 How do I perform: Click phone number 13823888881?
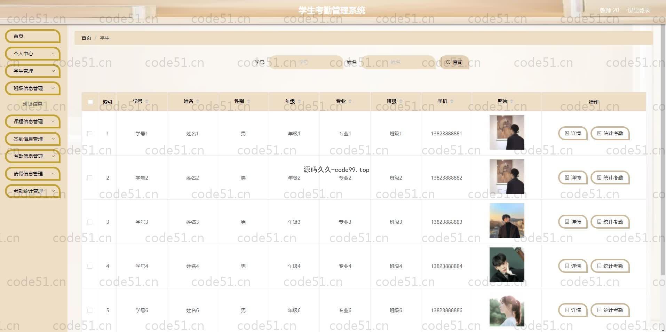pyautogui.click(x=446, y=134)
